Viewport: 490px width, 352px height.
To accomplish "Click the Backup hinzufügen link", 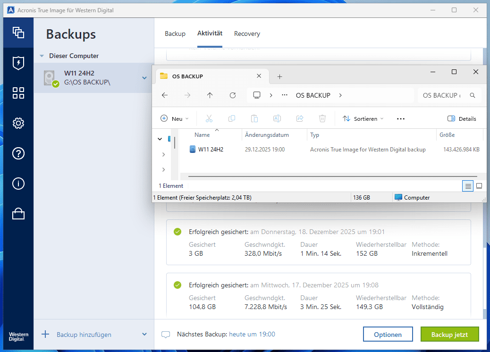I will [84, 335].
